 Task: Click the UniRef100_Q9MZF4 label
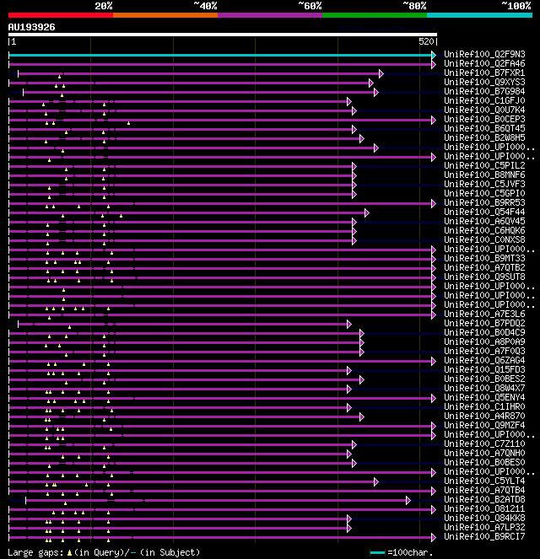point(484,425)
